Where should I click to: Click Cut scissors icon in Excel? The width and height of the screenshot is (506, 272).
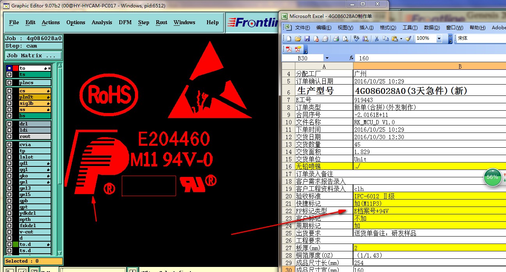pyautogui.click(x=377, y=39)
